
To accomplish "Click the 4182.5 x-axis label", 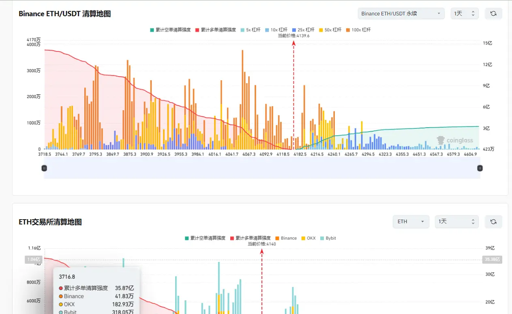I will tap(300, 154).
